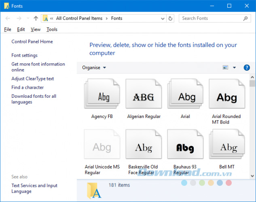Select the Arial font family icon

point(185,94)
